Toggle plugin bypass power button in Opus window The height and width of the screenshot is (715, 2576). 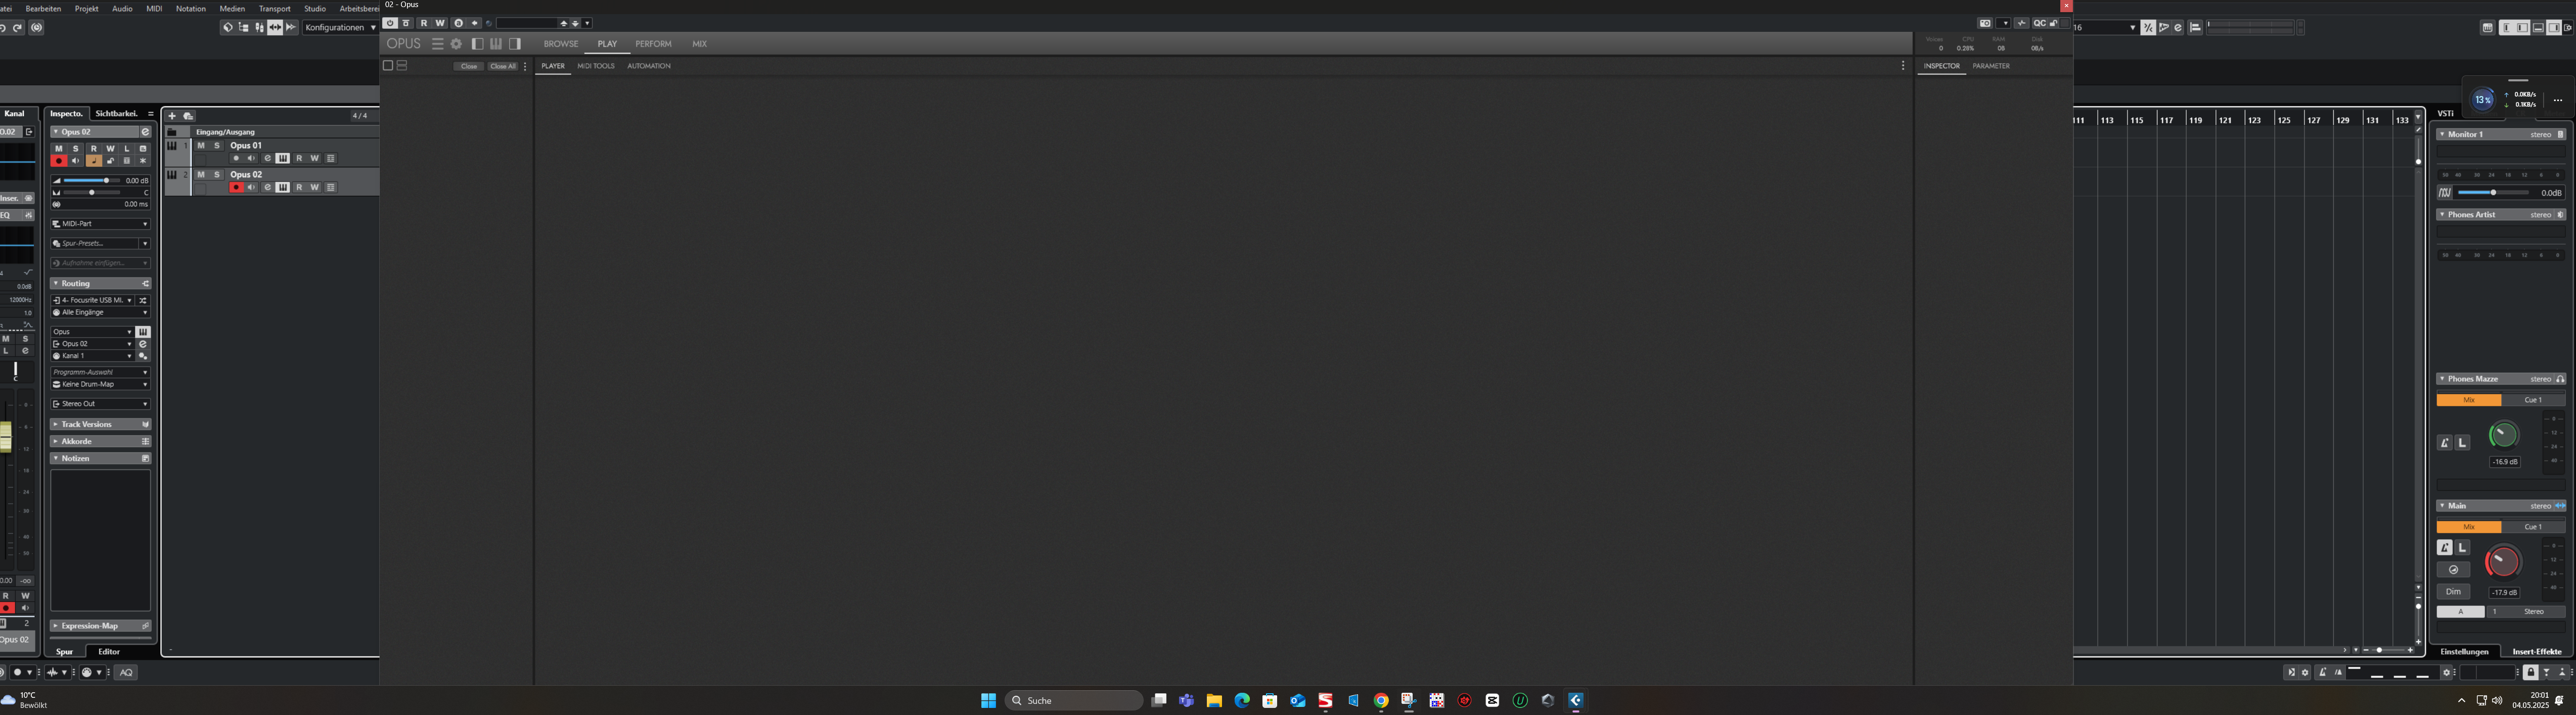tap(390, 23)
